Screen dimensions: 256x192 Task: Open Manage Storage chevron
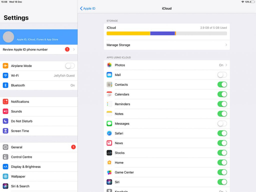pyautogui.click(x=226, y=45)
